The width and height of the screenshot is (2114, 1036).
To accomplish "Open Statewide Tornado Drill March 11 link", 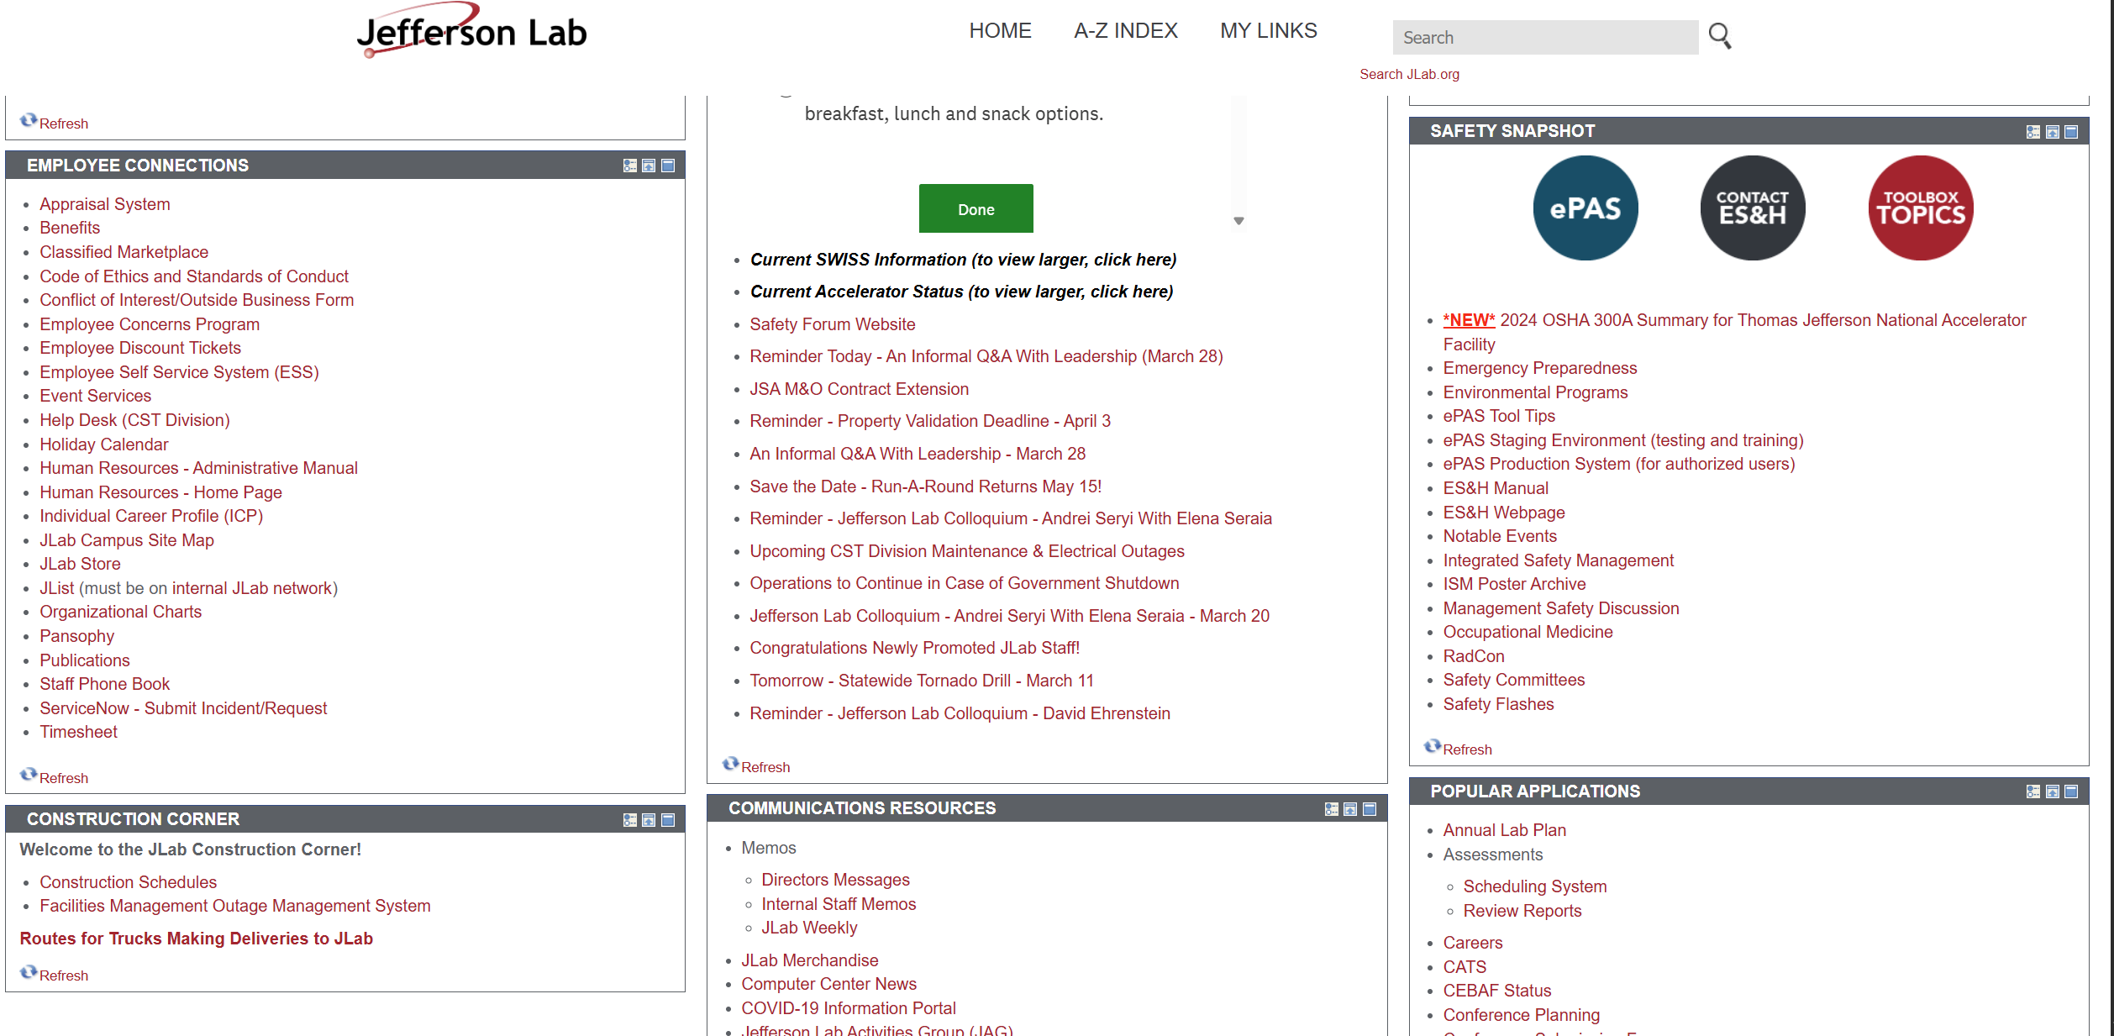I will coord(922,681).
